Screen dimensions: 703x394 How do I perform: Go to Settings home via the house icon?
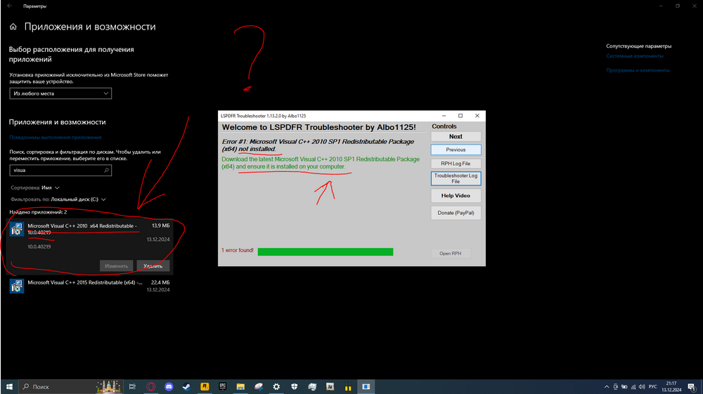[13, 27]
